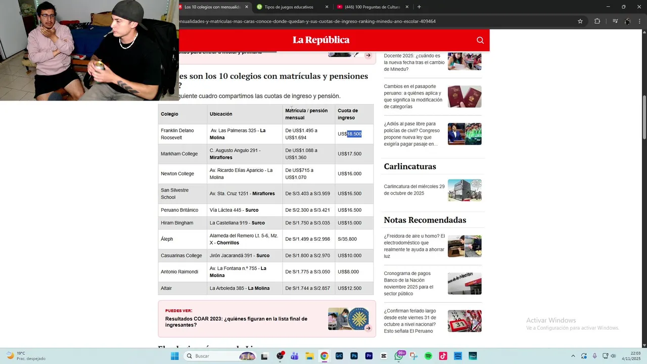Viewport: 647px width, 364px height.
Task: Open Microsoft Teams taskbar icon
Action: (x=295, y=356)
